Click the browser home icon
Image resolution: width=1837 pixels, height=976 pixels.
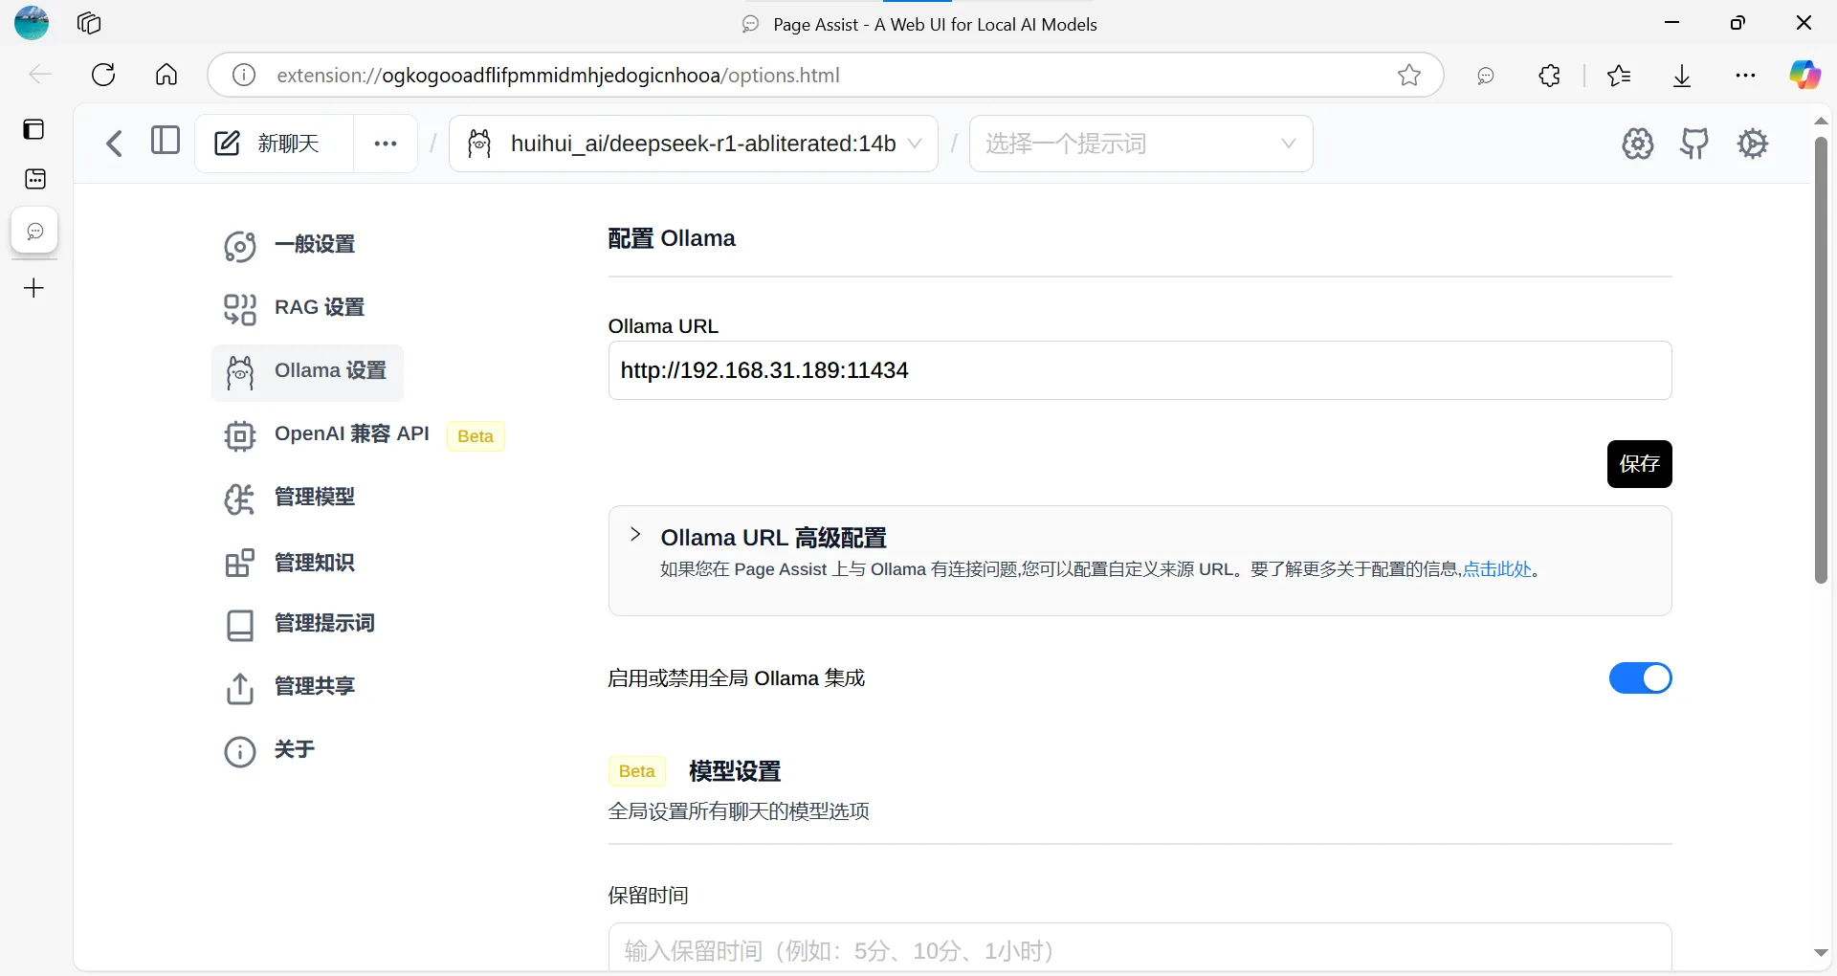166,75
